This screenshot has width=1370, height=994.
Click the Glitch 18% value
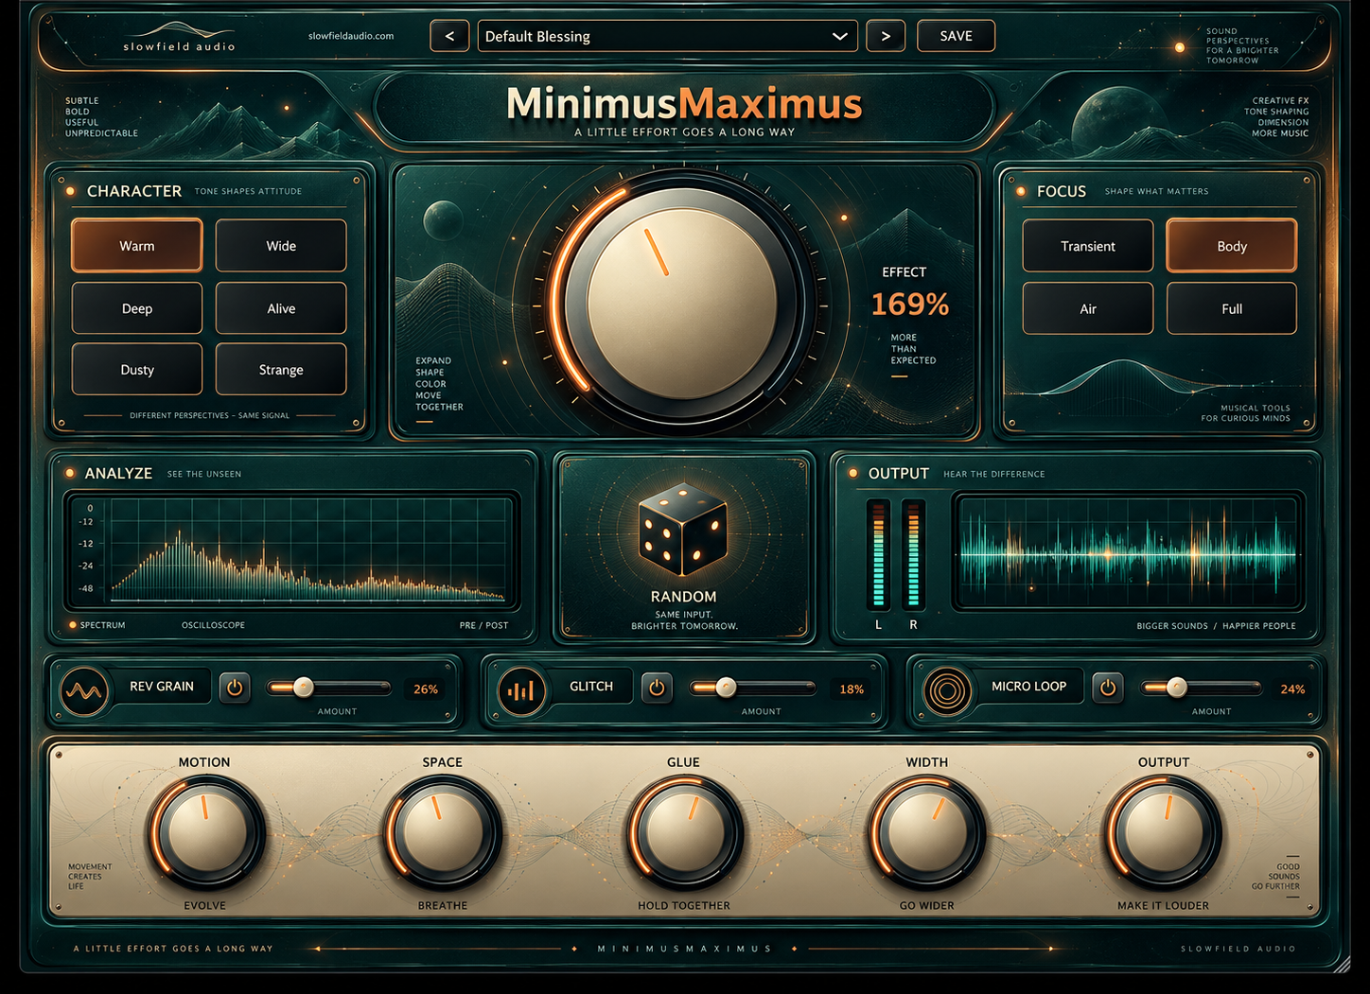pyautogui.click(x=852, y=689)
